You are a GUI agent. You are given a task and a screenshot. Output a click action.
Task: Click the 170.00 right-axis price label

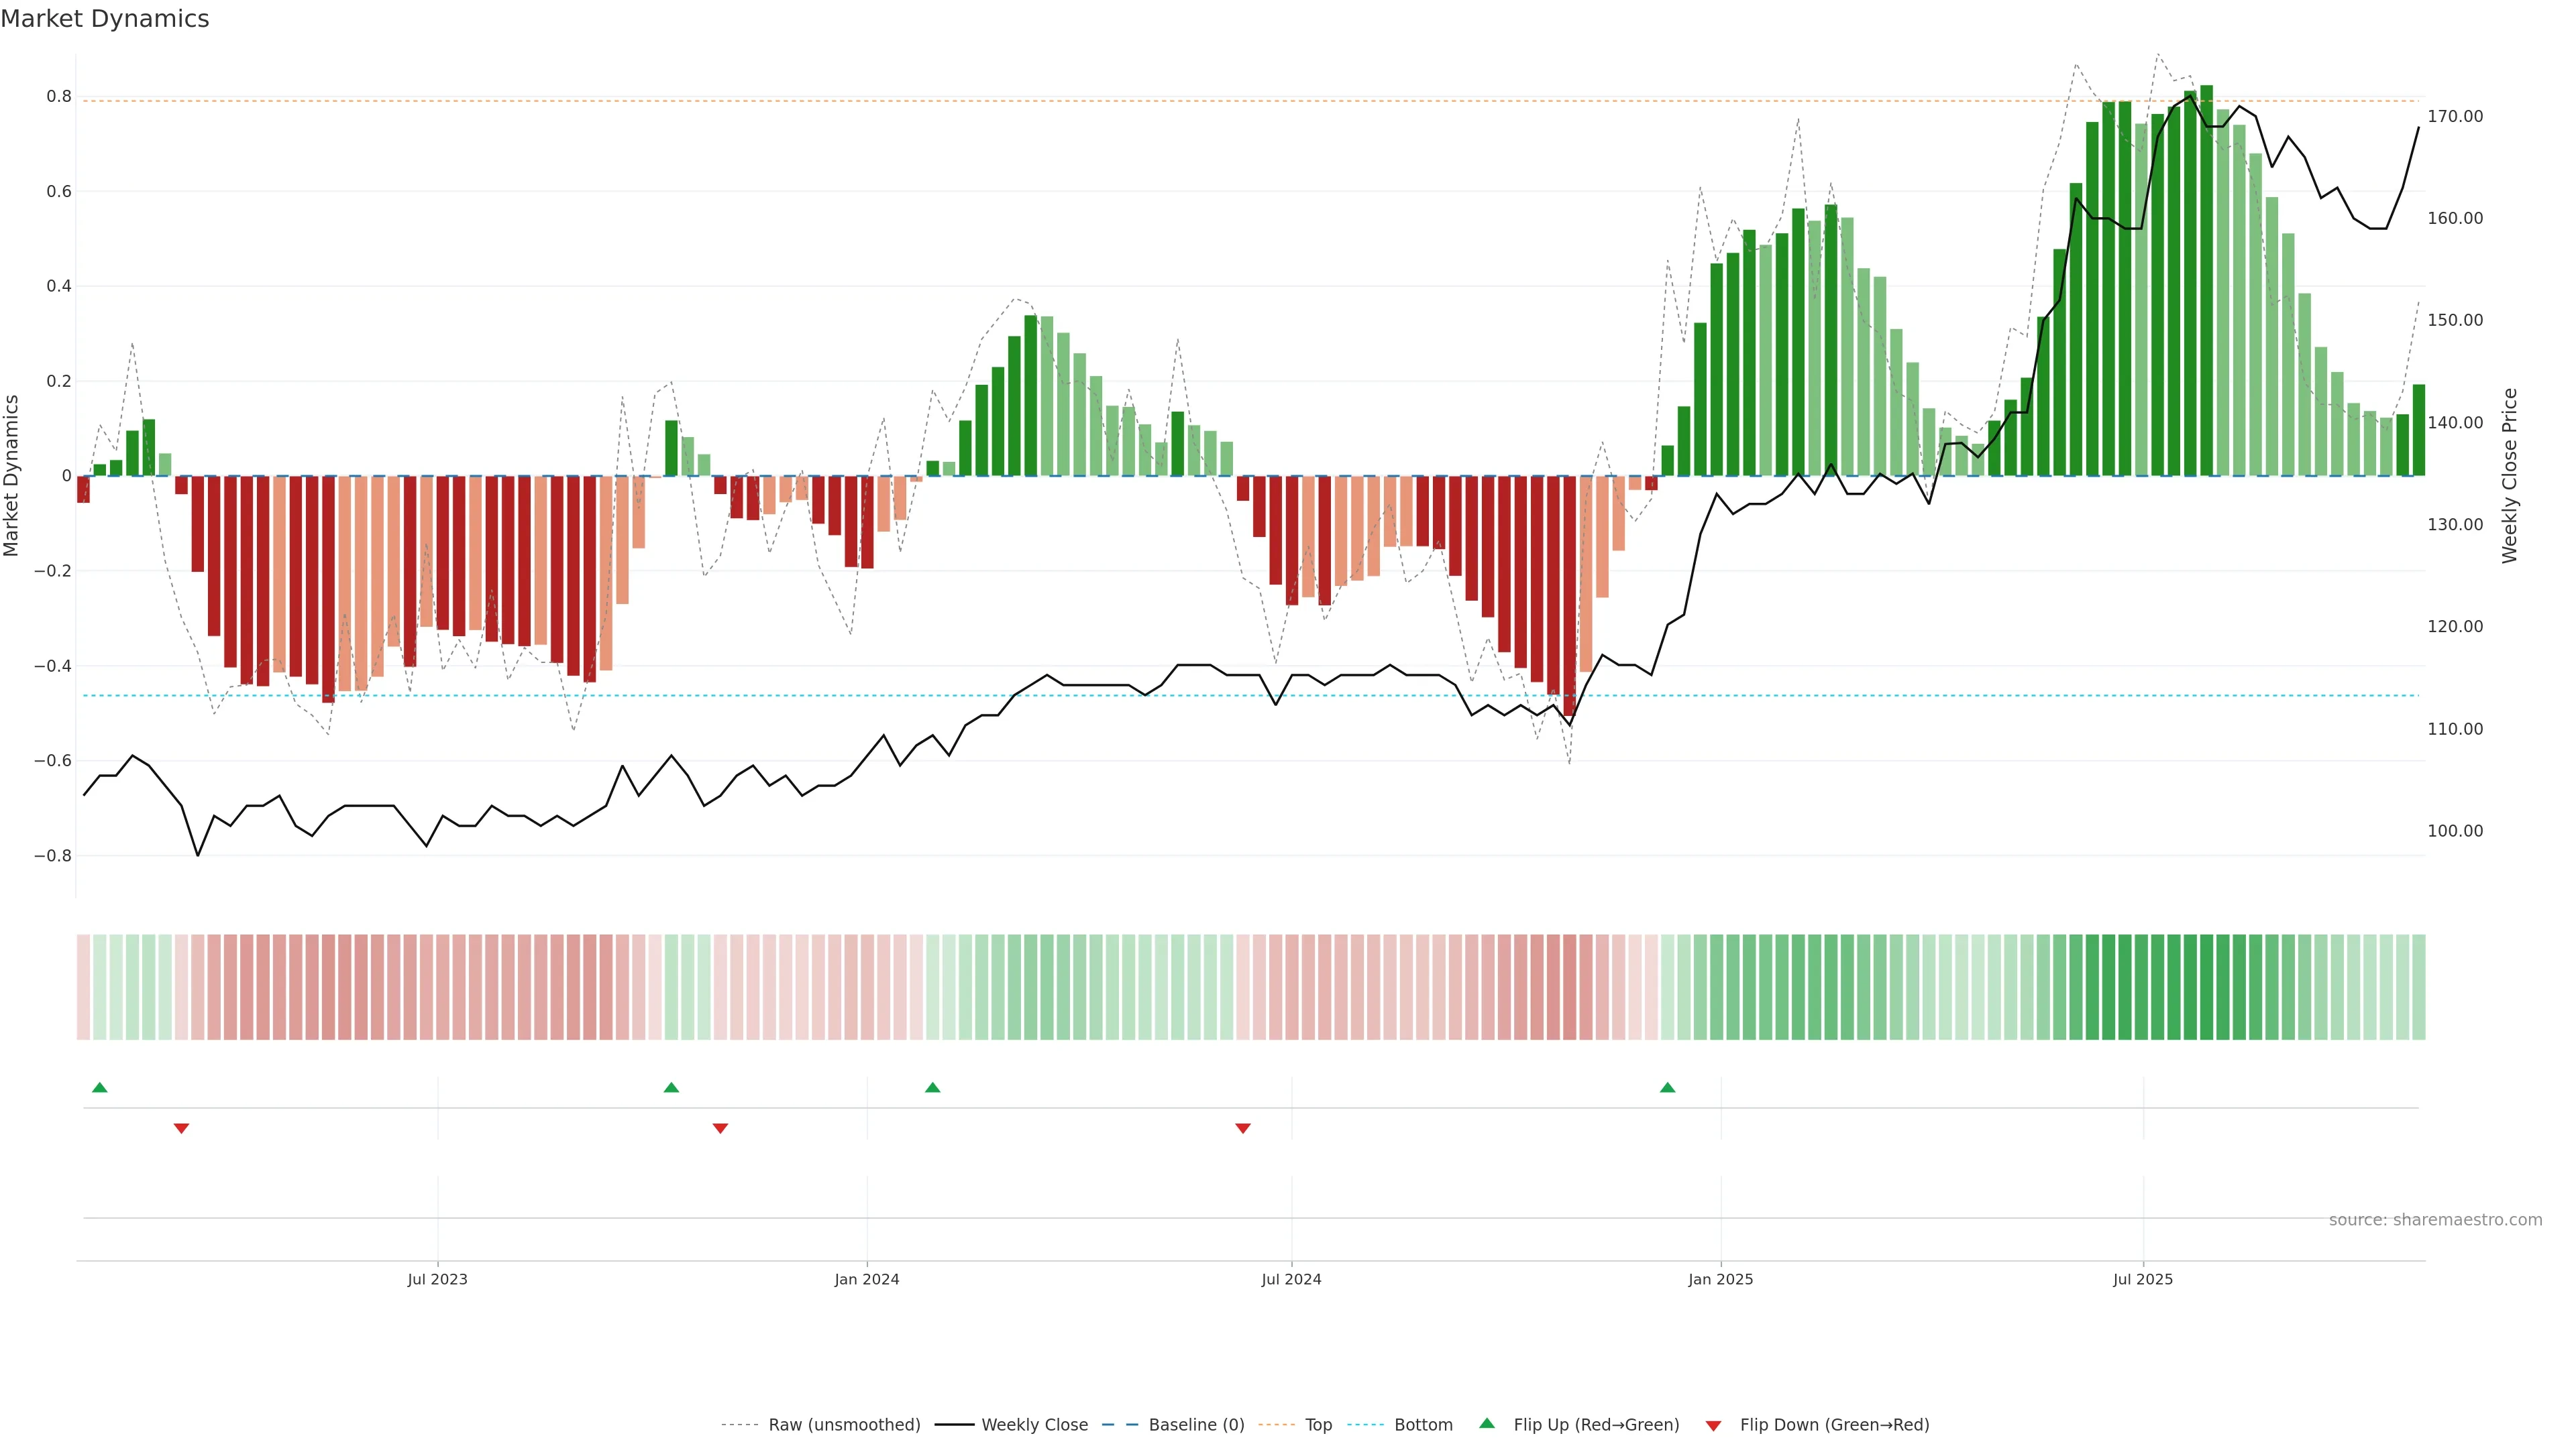click(x=2454, y=117)
